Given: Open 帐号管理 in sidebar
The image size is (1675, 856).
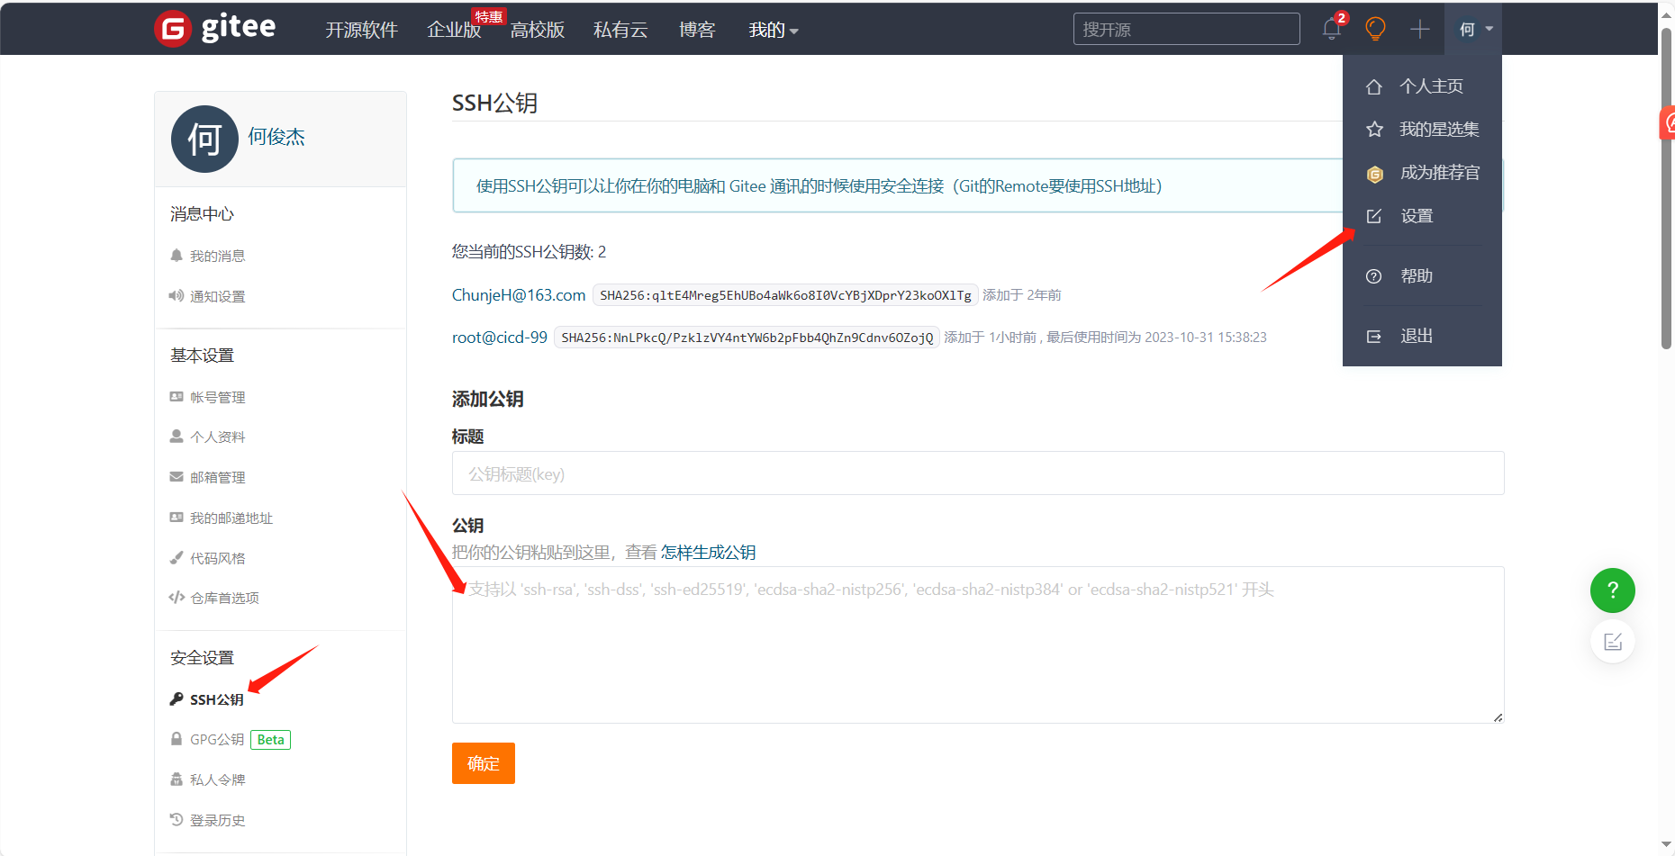Looking at the screenshot, I should point(217,398).
